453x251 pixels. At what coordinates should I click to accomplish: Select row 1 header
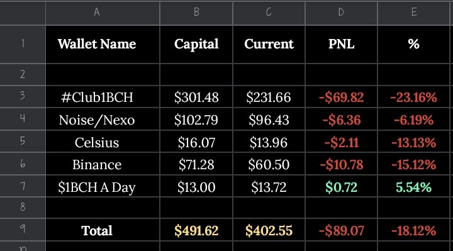pyautogui.click(x=23, y=44)
